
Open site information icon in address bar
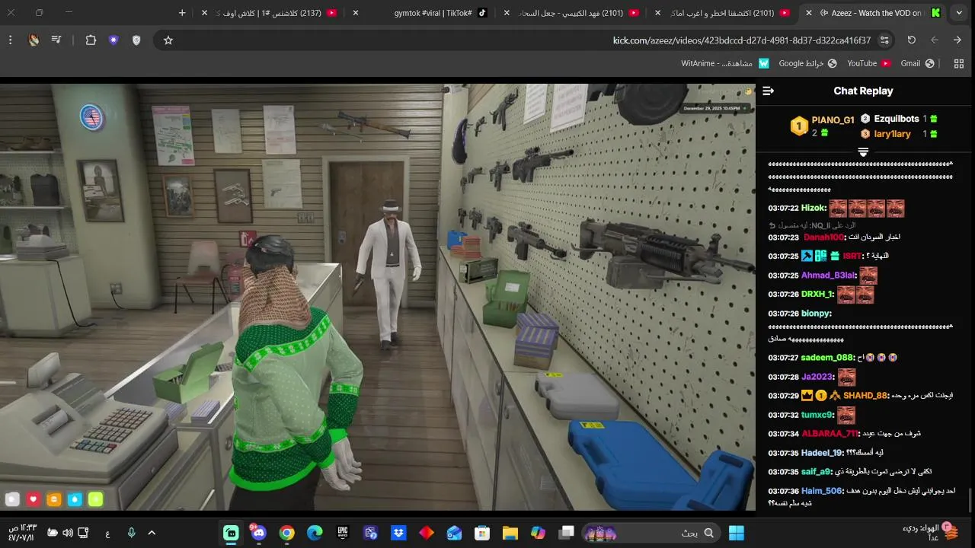884,40
